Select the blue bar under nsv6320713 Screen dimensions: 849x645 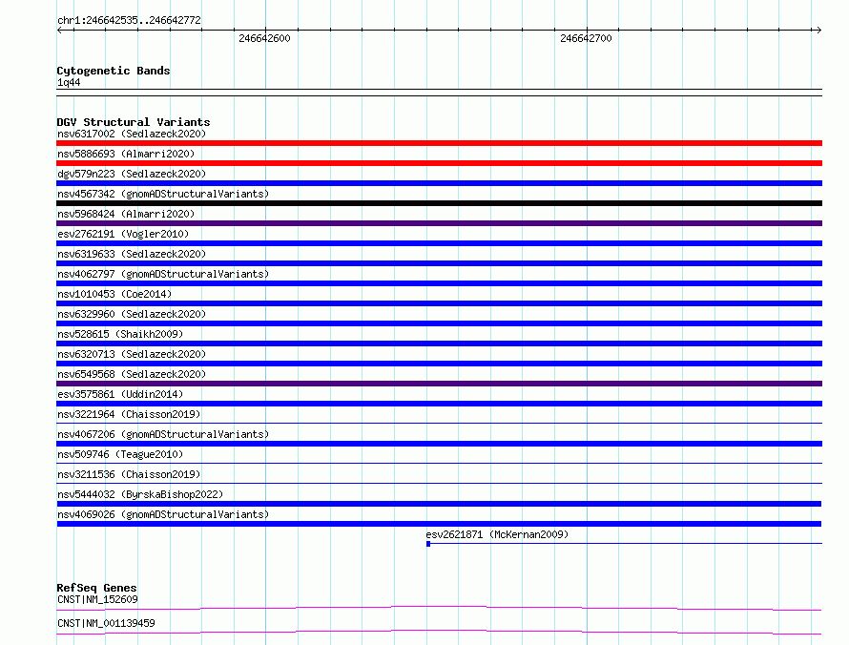(x=439, y=364)
